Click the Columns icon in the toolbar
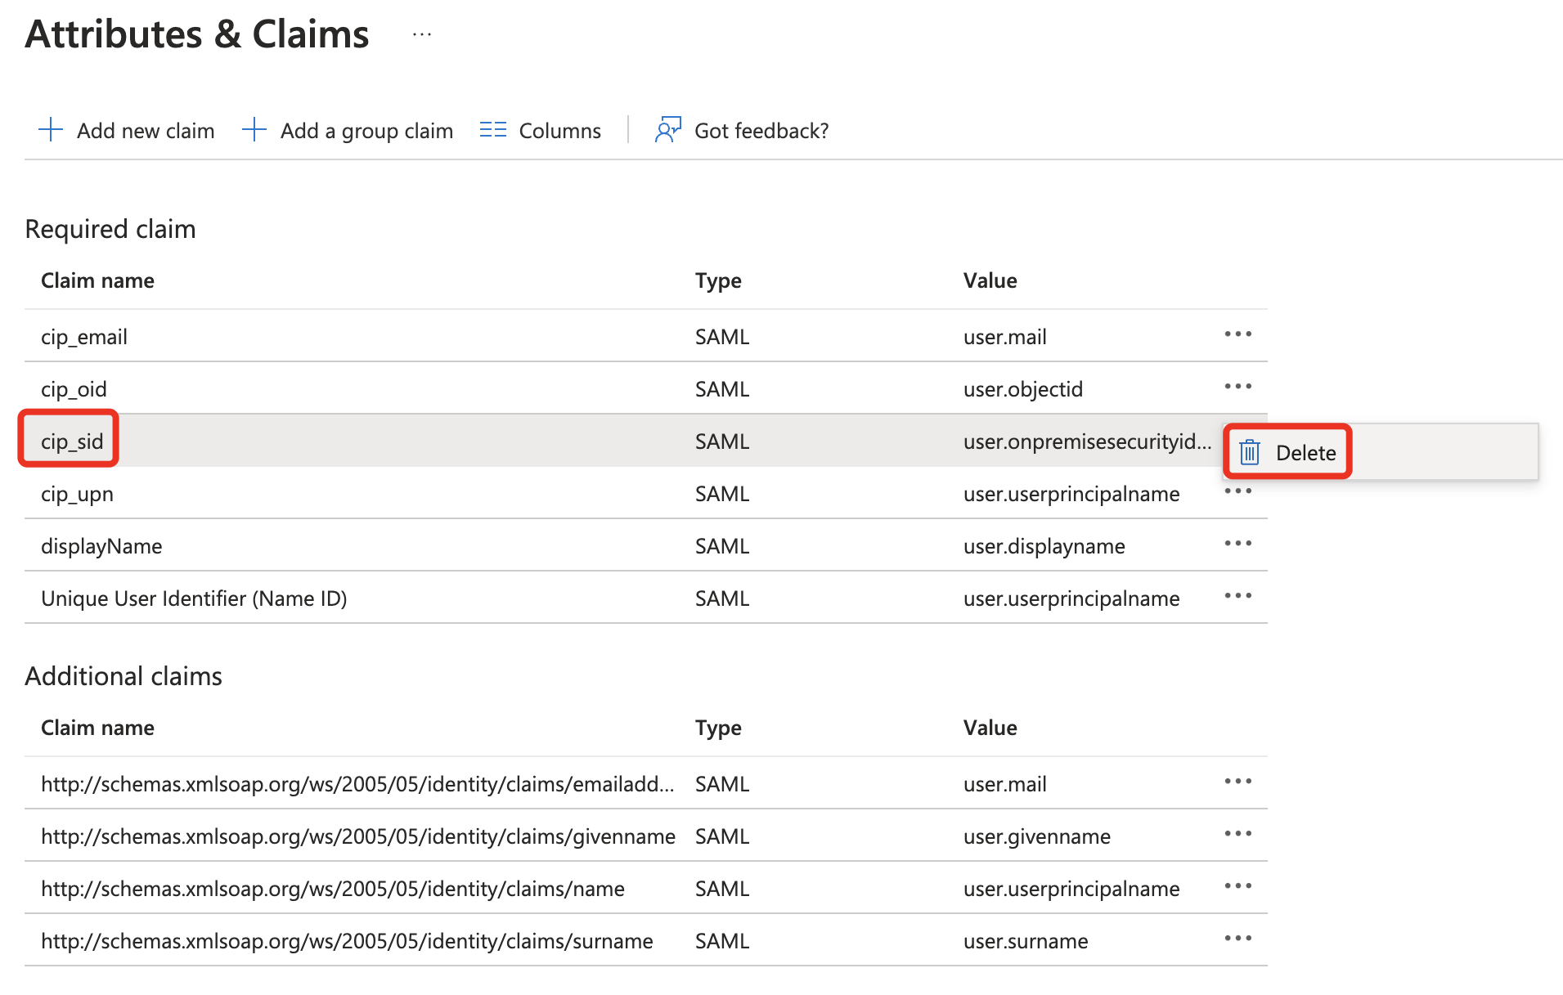The height and width of the screenshot is (995, 1563). [493, 130]
